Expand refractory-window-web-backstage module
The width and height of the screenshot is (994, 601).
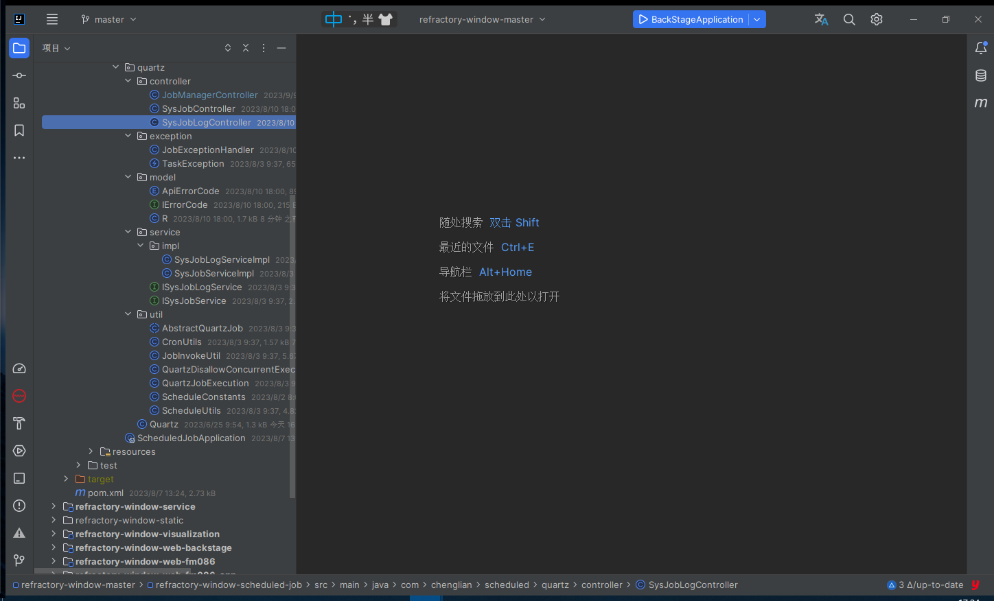click(54, 547)
